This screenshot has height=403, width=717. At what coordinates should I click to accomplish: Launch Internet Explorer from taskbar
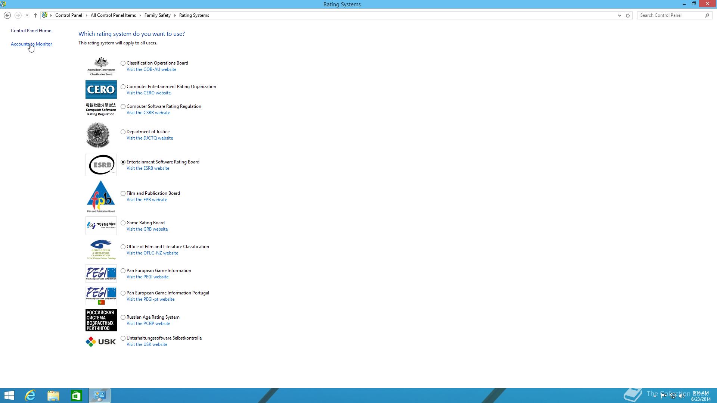coord(30,396)
